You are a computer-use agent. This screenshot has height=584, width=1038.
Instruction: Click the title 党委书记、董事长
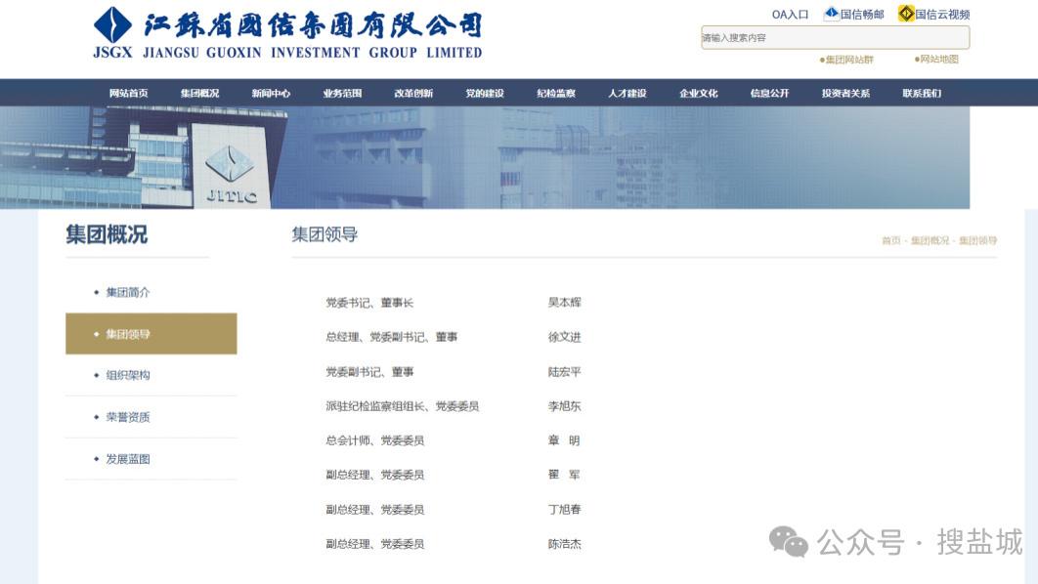tap(369, 303)
